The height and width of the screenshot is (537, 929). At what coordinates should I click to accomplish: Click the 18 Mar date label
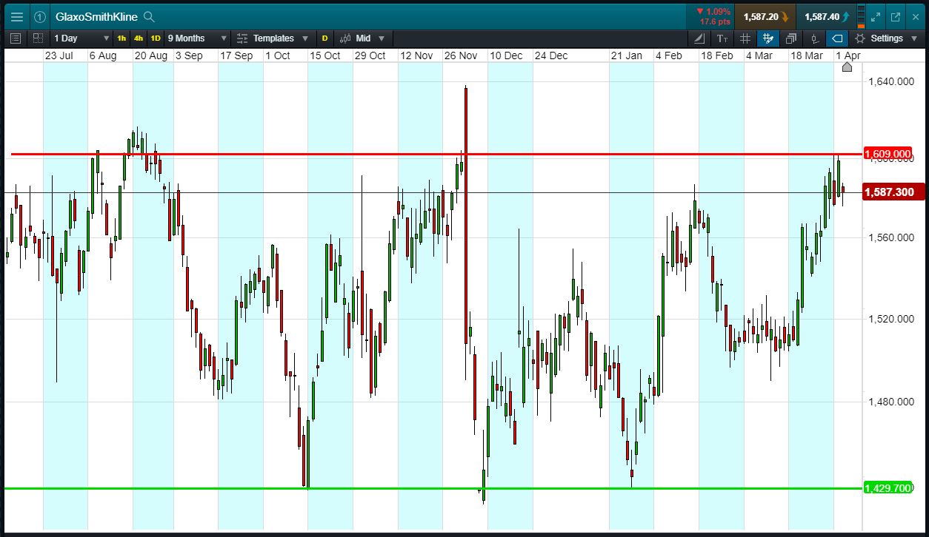pyautogui.click(x=806, y=55)
